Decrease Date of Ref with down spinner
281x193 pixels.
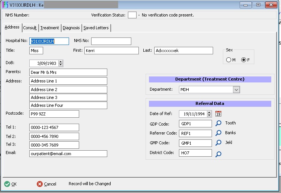click(x=209, y=115)
